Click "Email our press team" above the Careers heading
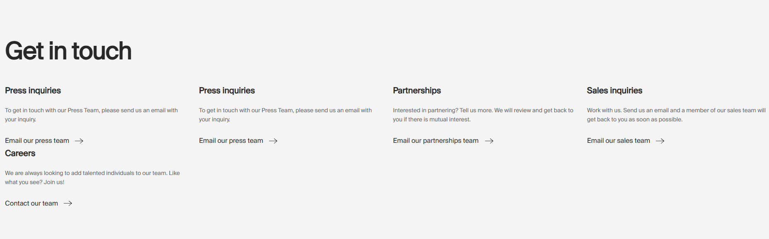 coord(37,141)
